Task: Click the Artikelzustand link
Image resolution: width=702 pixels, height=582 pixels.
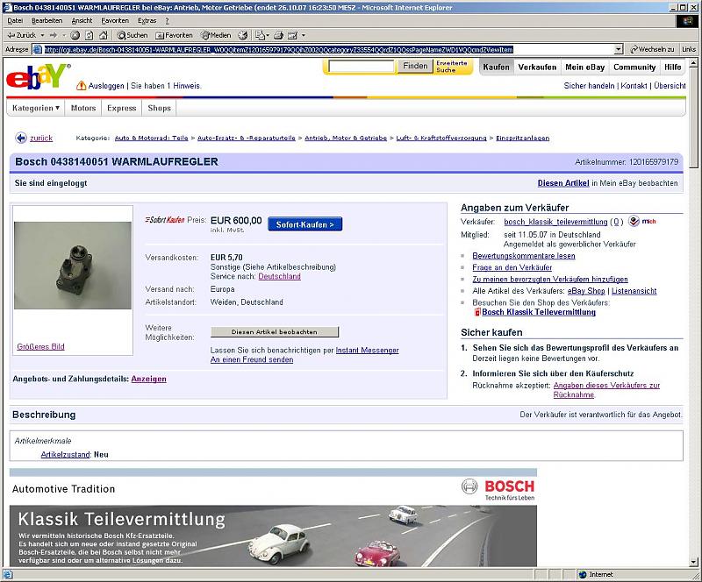Action: point(65,455)
